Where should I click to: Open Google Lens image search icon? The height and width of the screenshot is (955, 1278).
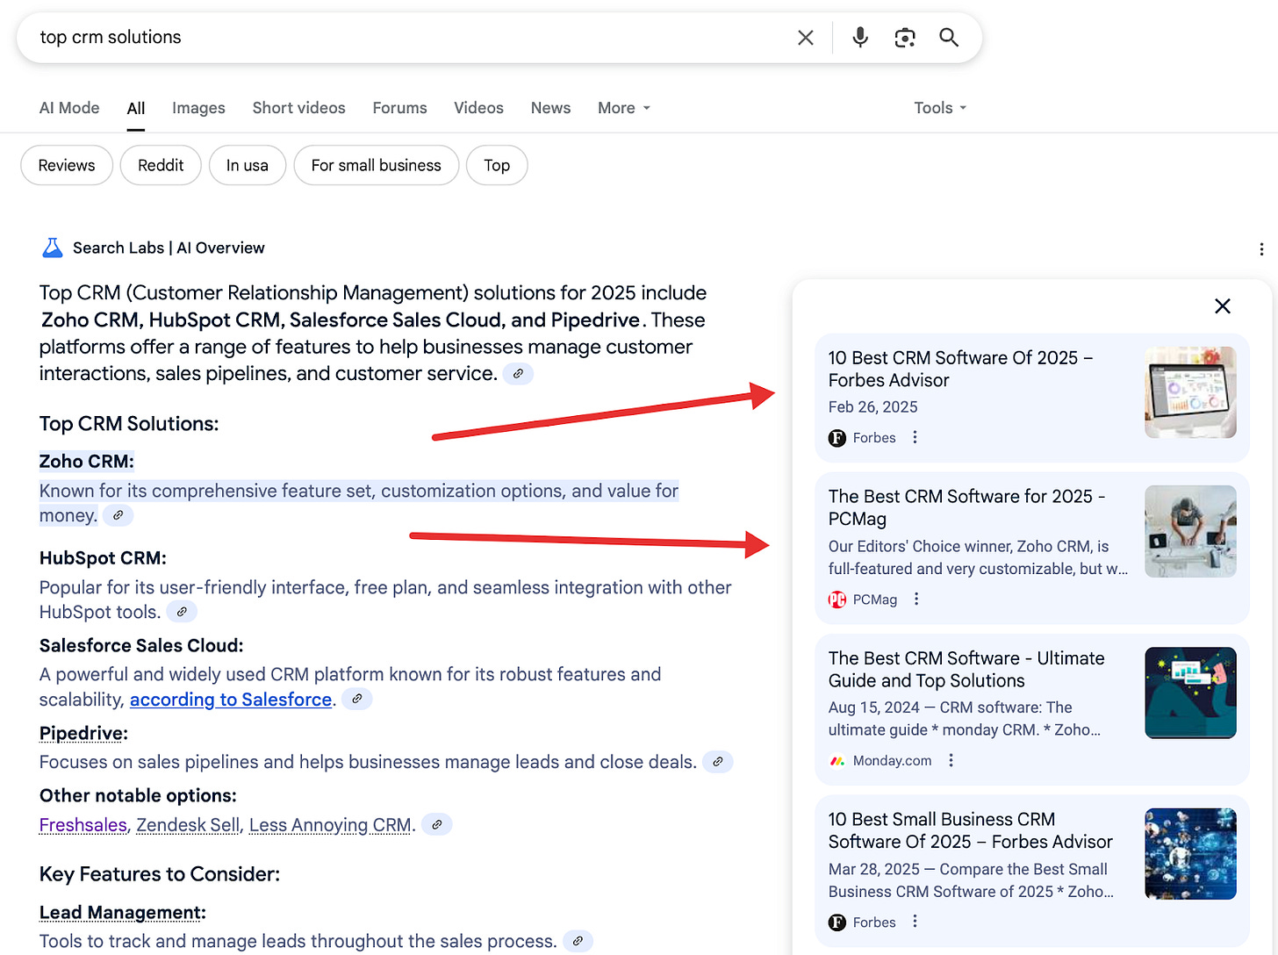coord(905,38)
